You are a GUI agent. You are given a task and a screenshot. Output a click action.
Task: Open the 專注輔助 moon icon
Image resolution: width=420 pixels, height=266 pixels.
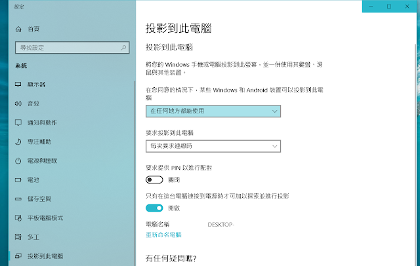pyautogui.click(x=18, y=142)
